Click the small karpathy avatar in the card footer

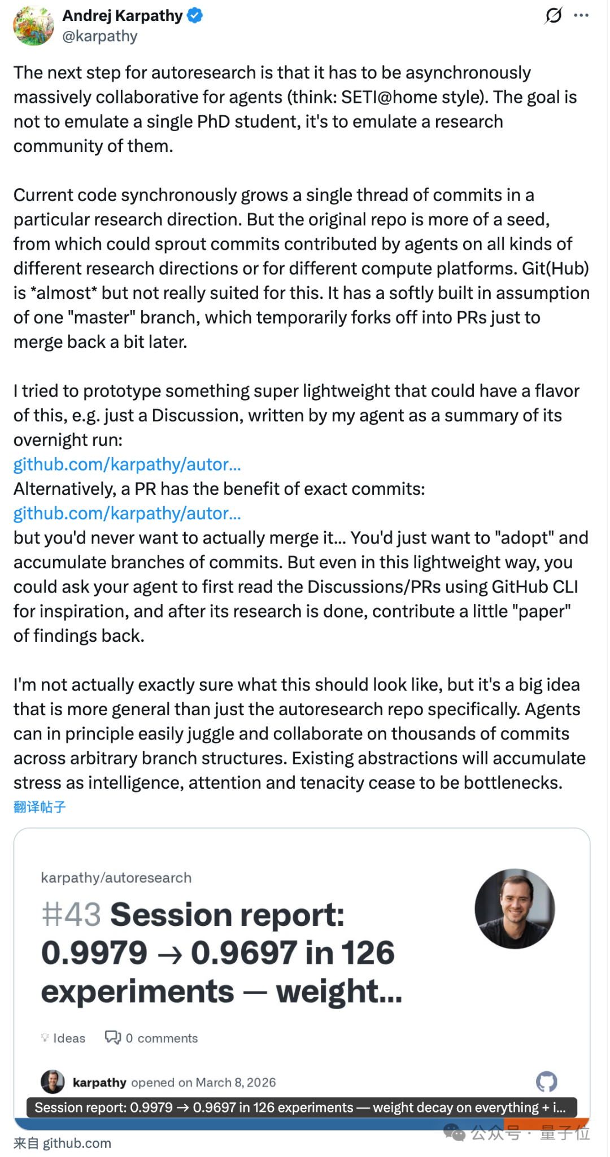tap(53, 1082)
